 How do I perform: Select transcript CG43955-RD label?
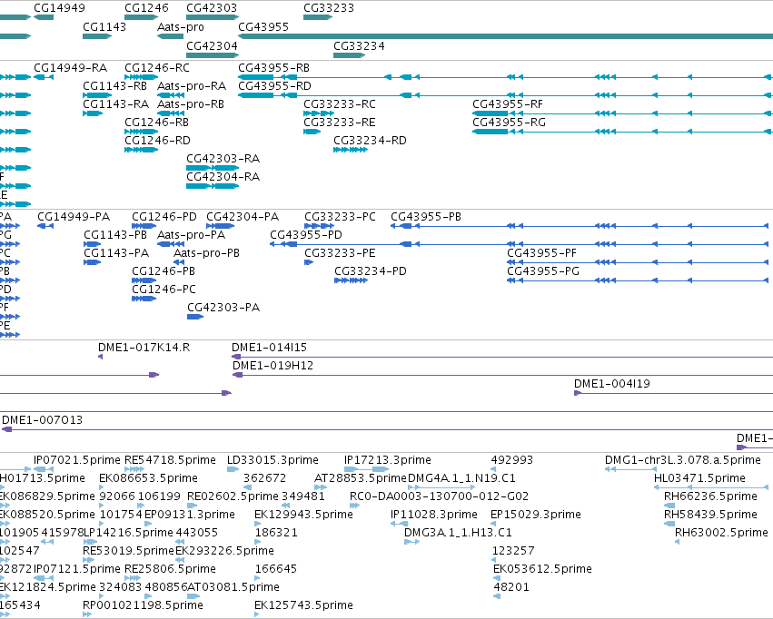point(274,85)
